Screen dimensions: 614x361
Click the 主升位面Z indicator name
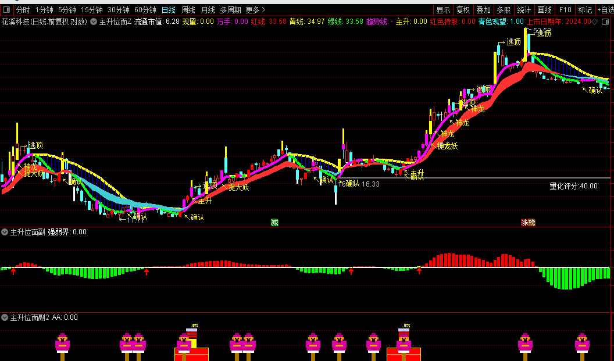pyautogui.click(x=115, y=22)
